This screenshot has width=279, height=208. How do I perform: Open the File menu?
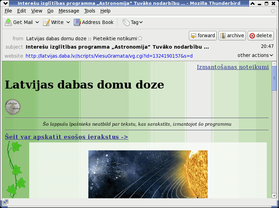[x=8, y=11]
